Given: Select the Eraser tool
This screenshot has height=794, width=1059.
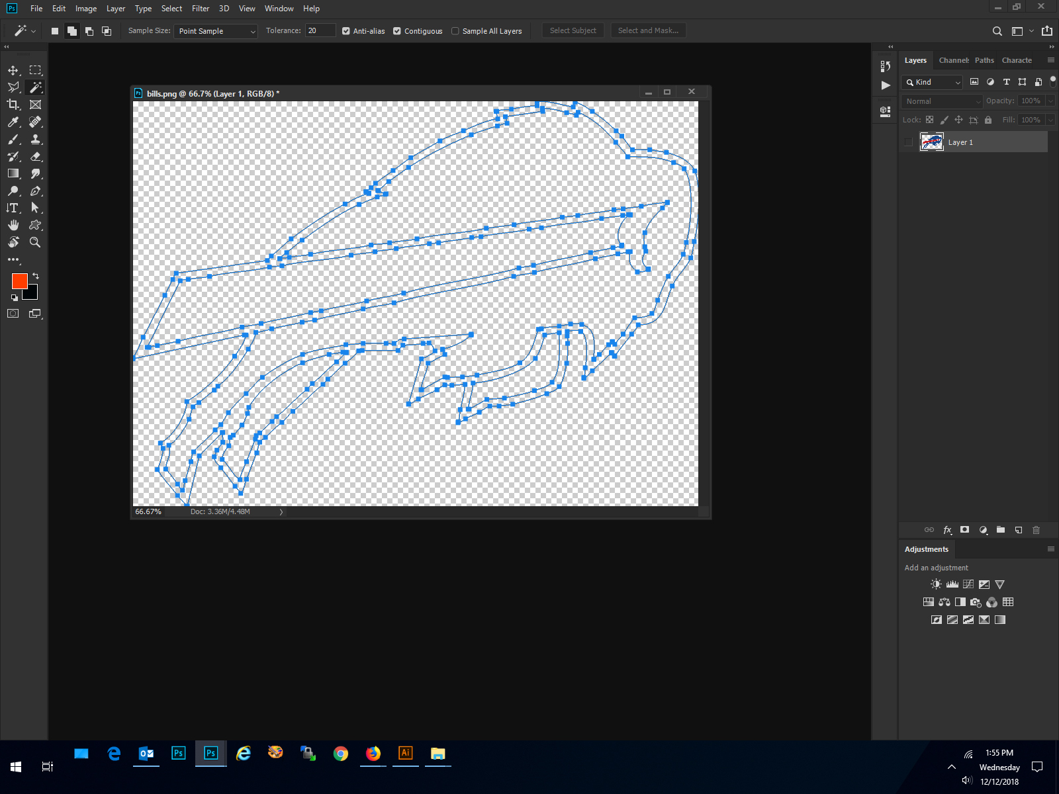Looking at the screenshot, I should [x=36, y=156].
